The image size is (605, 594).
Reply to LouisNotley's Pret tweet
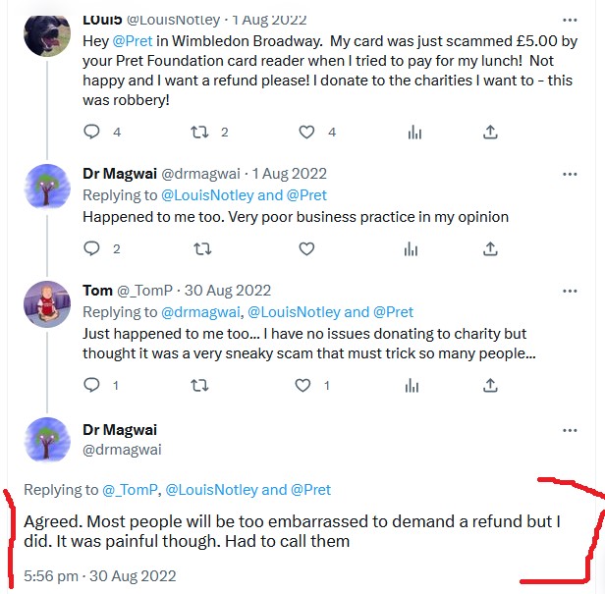pyautogui.click(x=91, y=133)
